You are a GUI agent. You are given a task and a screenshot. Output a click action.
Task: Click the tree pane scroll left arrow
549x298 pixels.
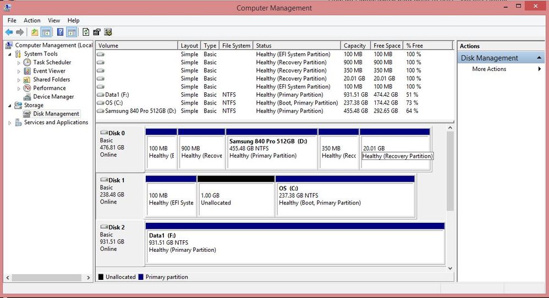tap(8, 277)
